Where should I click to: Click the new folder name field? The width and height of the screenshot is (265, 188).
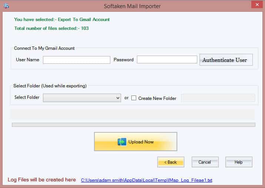point(218,98)
